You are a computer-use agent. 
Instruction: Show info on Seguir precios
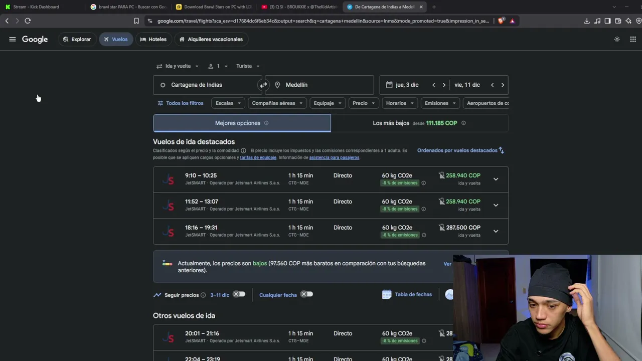point(203,295)
